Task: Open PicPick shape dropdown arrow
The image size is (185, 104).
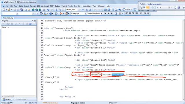Action: [x=157, y=8]
